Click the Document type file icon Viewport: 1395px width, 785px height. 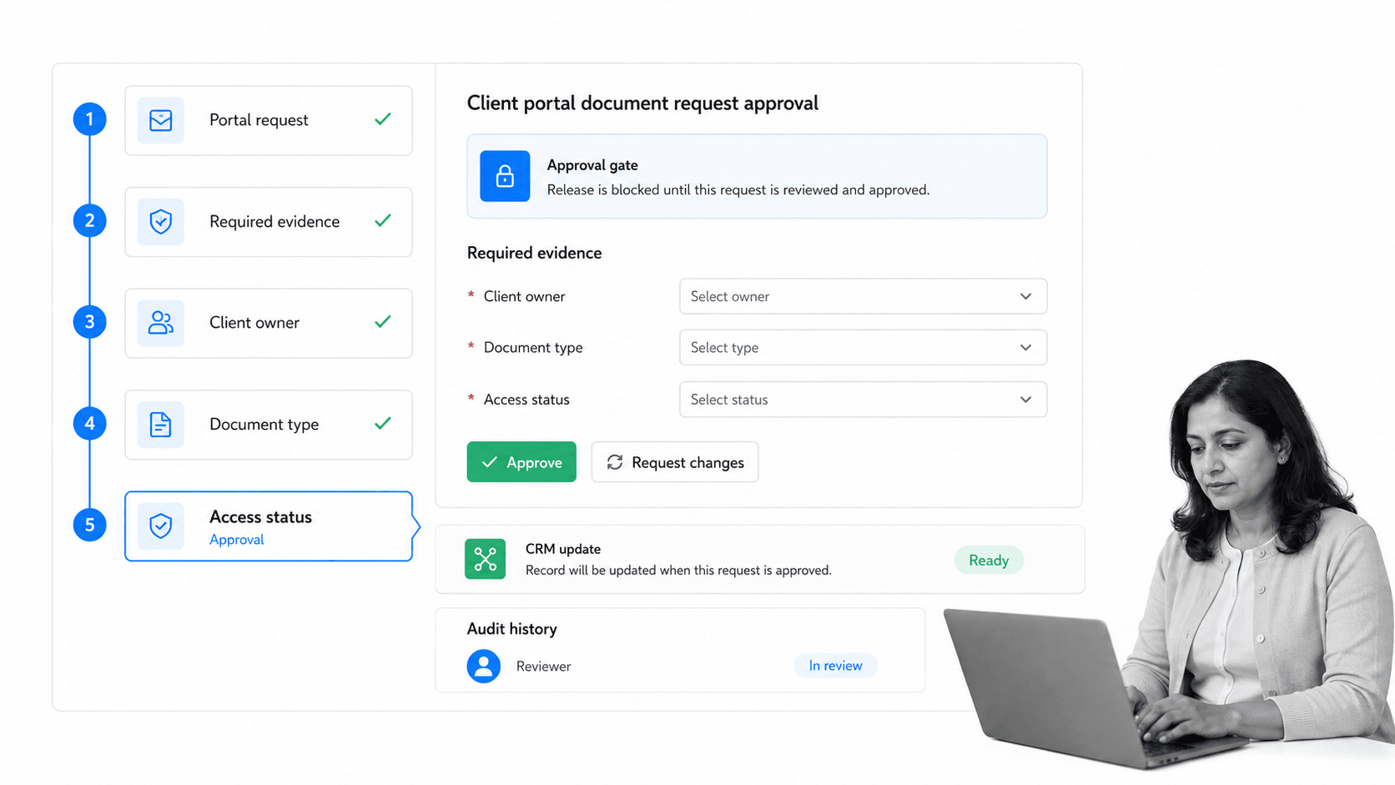click(x=161, y=425)
